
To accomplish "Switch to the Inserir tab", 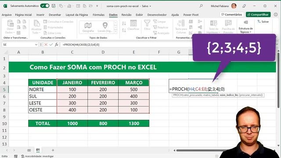I will (40, 14).
